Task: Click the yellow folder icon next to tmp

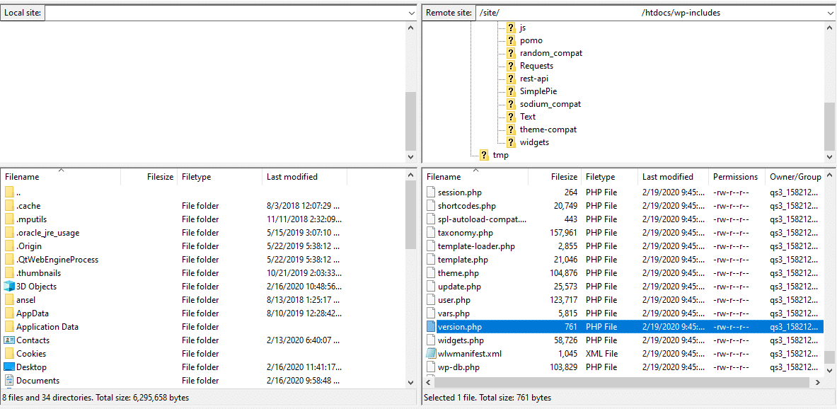Action: coord(485,155)
